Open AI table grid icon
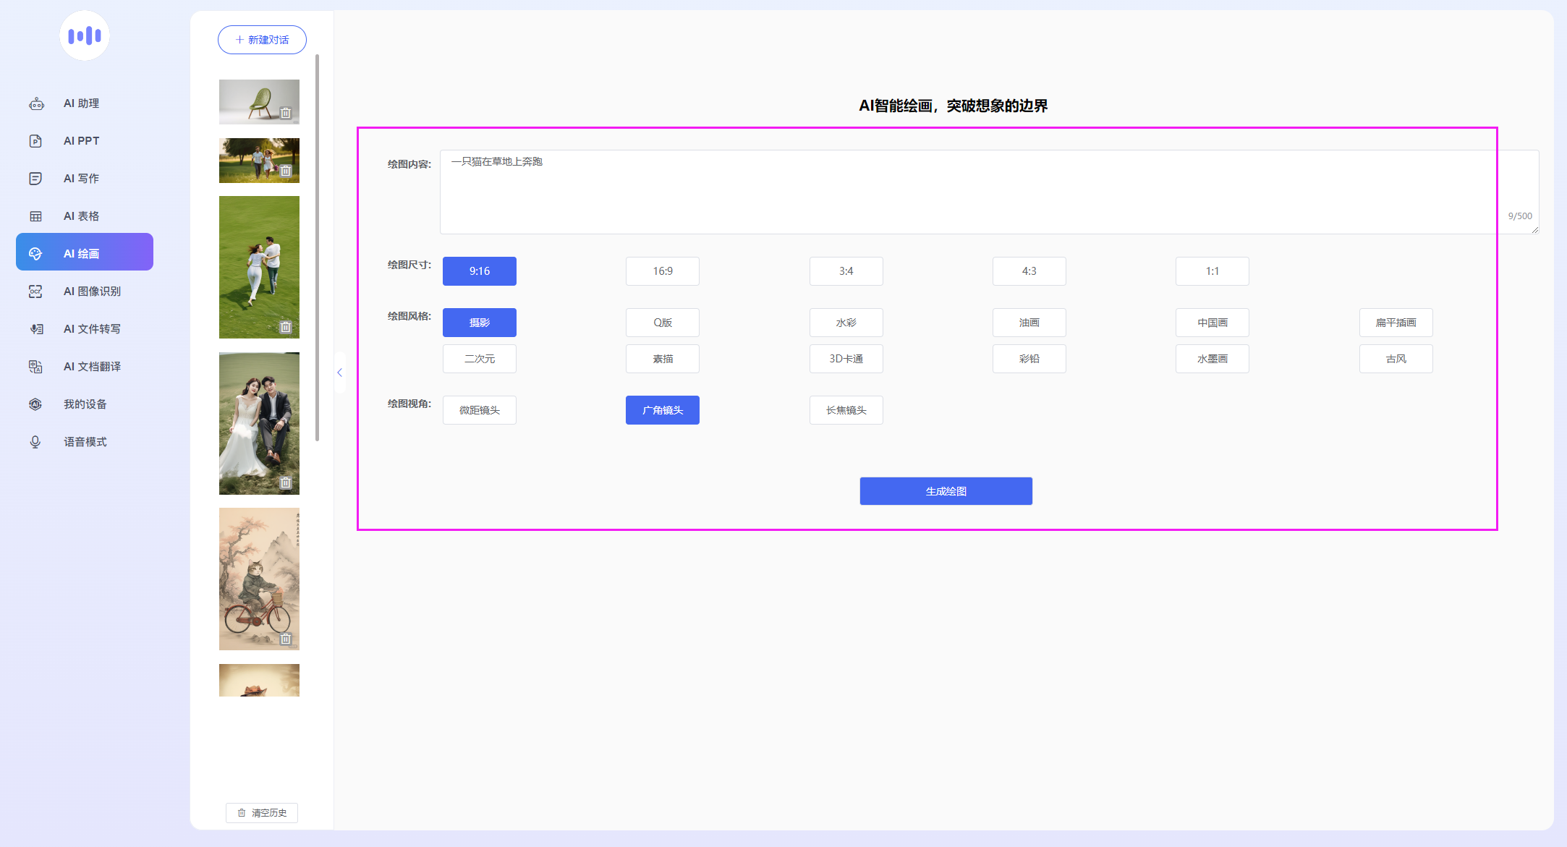This screenshot has width=1567, height=847. point(35,216)
